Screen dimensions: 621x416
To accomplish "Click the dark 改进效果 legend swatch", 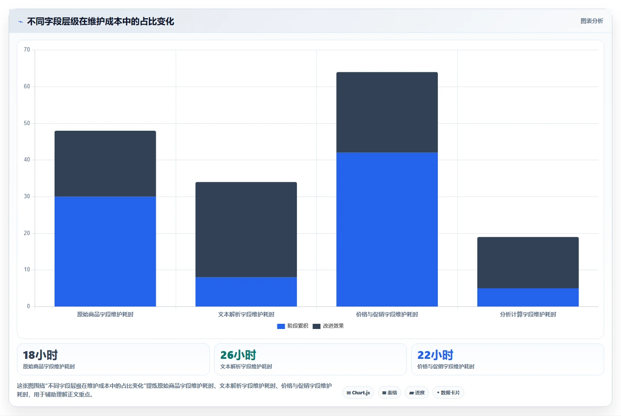I will tap(316, 326).
